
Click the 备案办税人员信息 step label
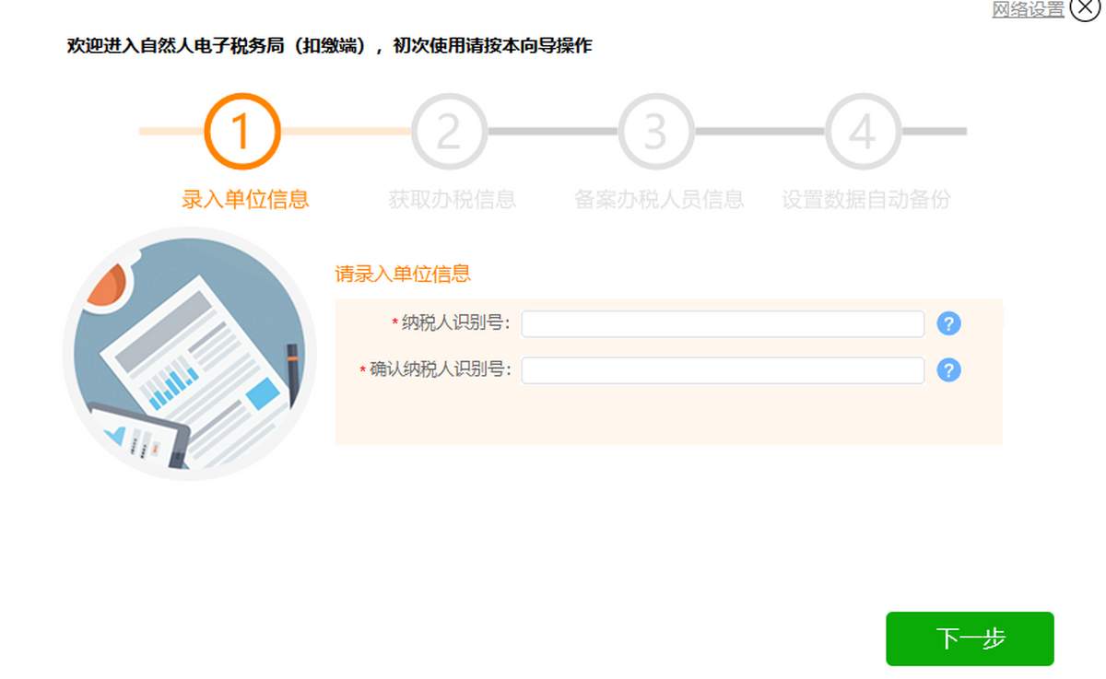tap(659, 199)
